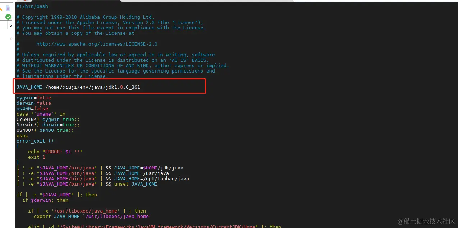Click the line setting JAVA_HOME=/opt/taobao/java
Screen dimensions: 458x228
tap(103, 178)
